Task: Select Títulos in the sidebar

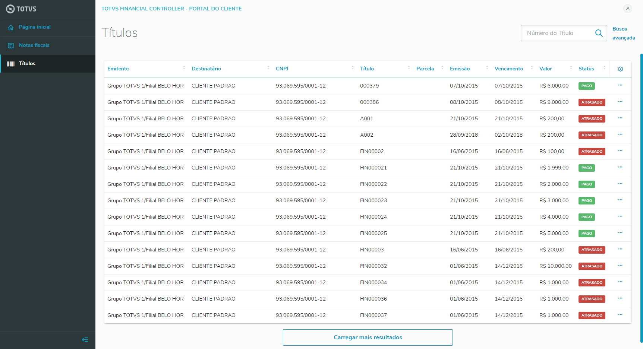Action: 48,64
